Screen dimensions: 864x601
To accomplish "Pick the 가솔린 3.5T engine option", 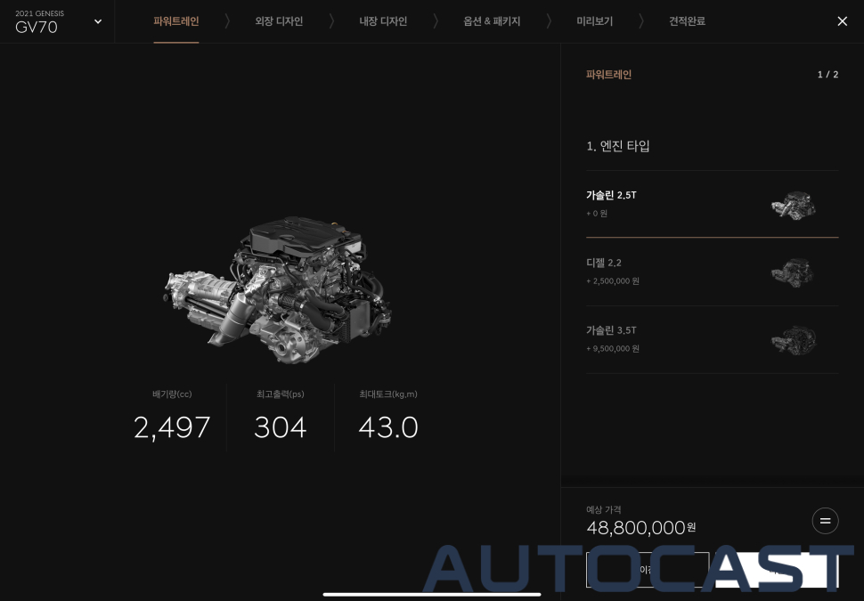I will [x=712, y=339].
